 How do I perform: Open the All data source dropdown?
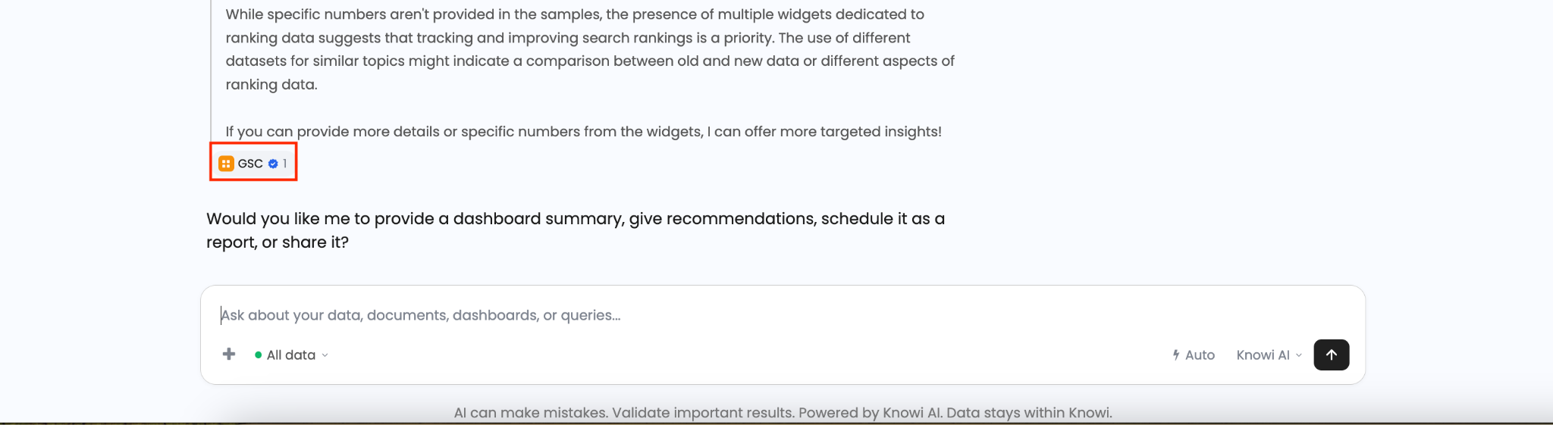292,355
